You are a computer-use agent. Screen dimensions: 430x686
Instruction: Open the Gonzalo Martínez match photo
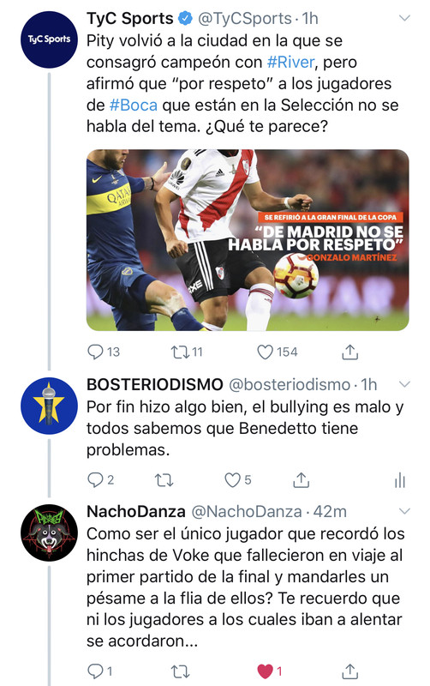click(248, 240)
